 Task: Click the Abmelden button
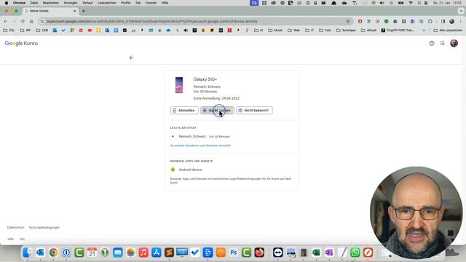click(x=184, y=110)
